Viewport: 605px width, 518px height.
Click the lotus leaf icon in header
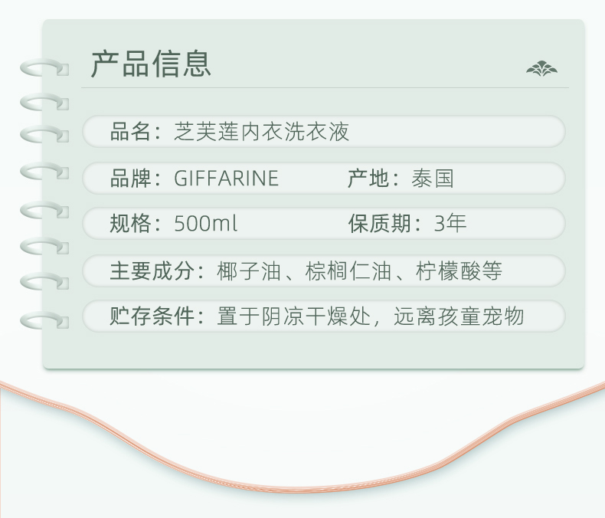(541, 69)
